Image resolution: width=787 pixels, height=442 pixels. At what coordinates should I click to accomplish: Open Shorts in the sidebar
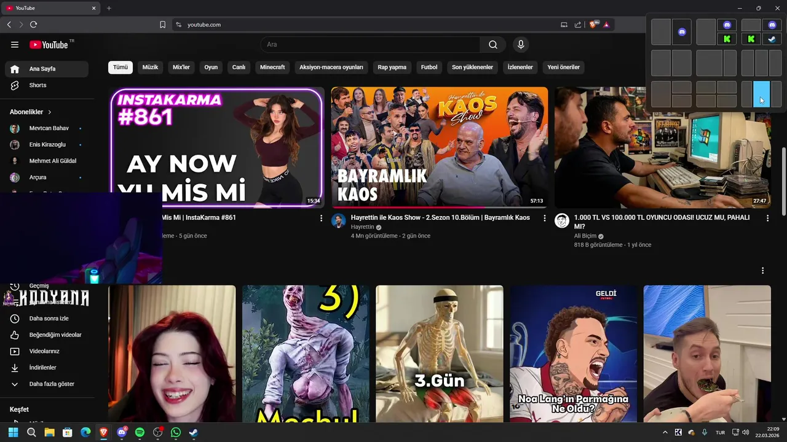[47, 85]
